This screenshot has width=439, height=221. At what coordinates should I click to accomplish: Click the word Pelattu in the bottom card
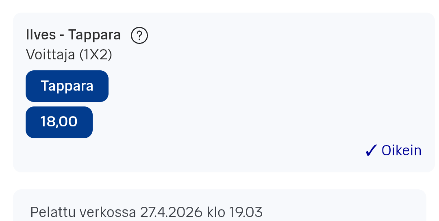pyautogui.click(x=53, y=212)
